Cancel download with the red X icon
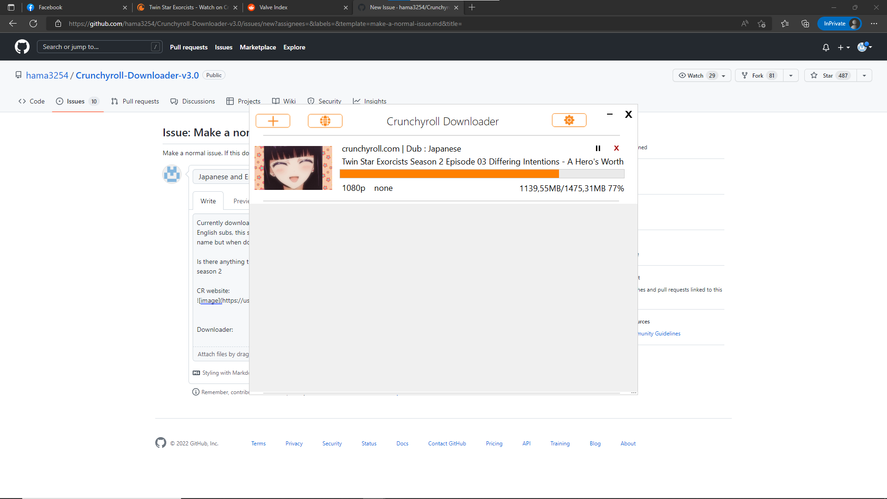887x499 pixels. pos(616,148)
